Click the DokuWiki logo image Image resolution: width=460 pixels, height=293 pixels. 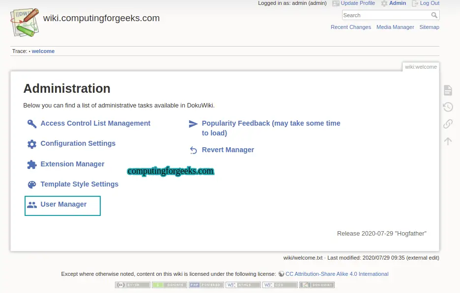point(25,23)
